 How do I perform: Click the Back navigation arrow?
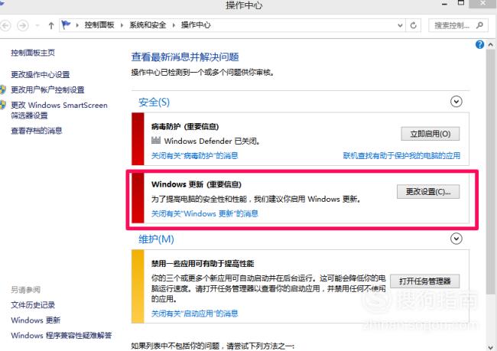[x=5, y=25]
